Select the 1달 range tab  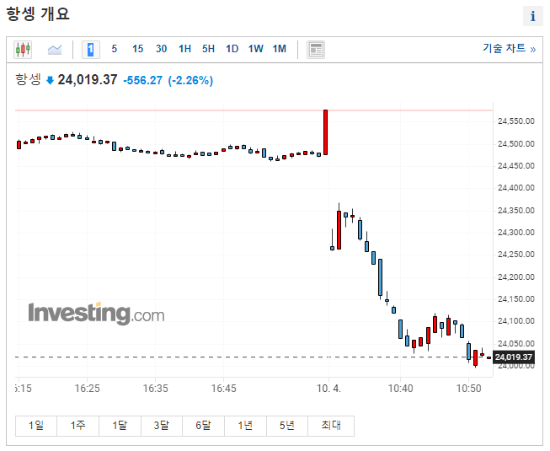click(x=120, y=426)
